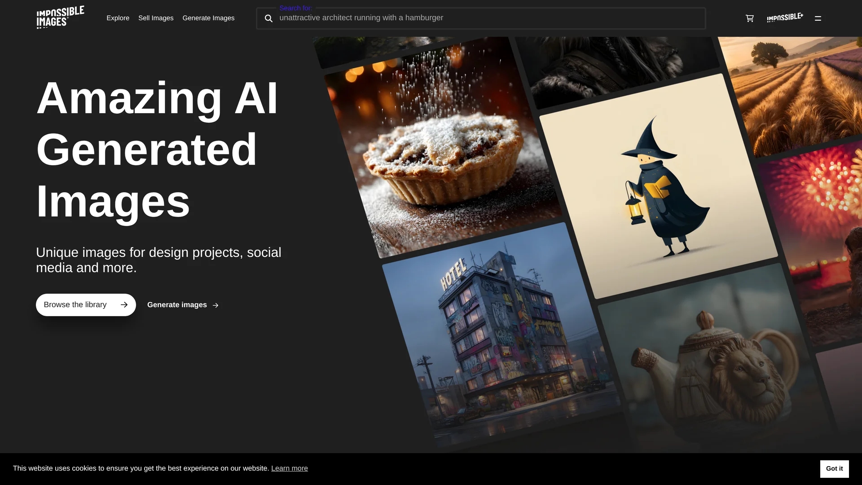Click the arrow in Browse the library
862x485 pixels.
tap(124, 305)
